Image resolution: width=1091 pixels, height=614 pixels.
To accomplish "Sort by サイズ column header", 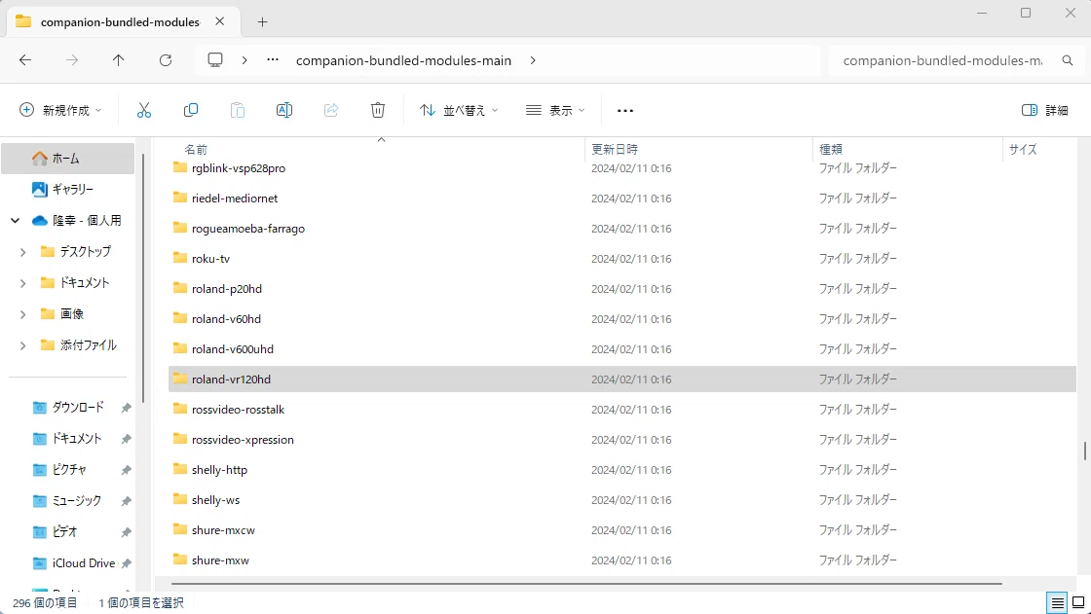I will click(x=1023, y=149).
